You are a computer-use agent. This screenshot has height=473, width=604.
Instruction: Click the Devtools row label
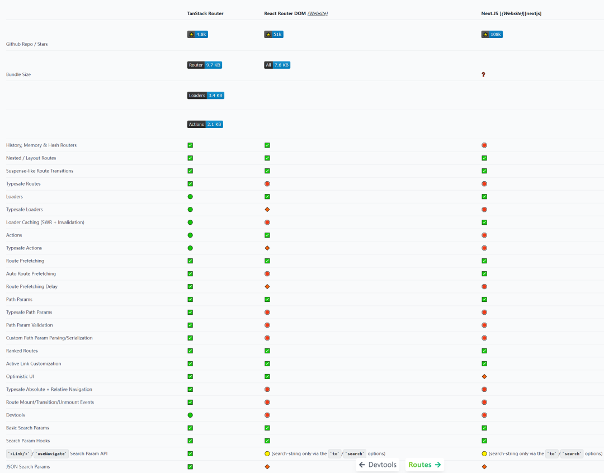16,415
